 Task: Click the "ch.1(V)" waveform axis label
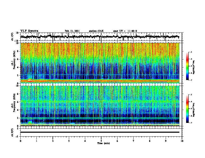pos(12,37)
